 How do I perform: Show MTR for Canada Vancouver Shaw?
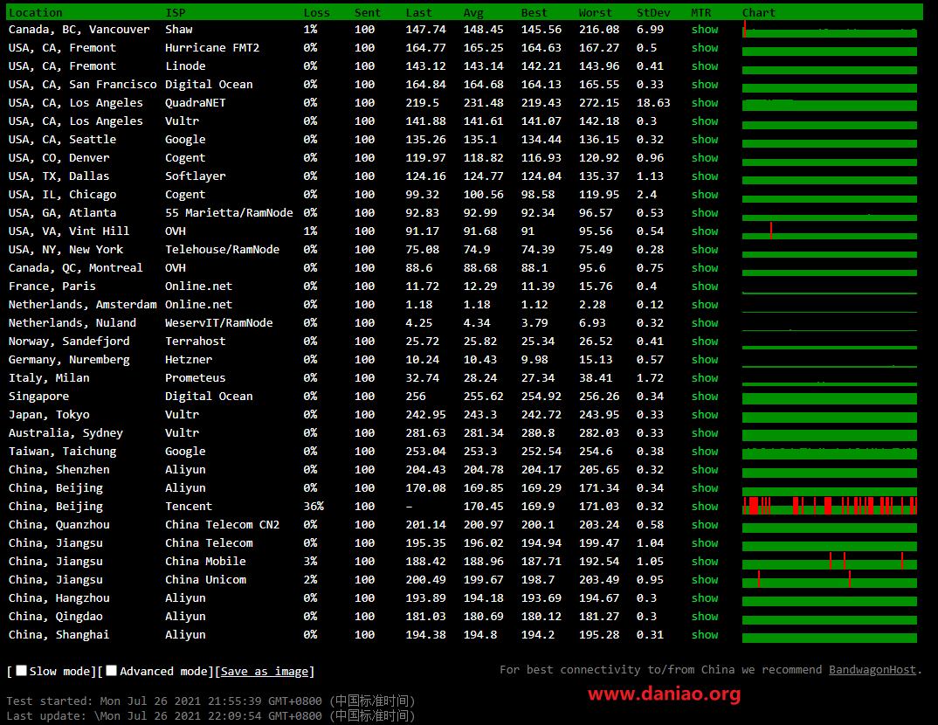[705, 30]
